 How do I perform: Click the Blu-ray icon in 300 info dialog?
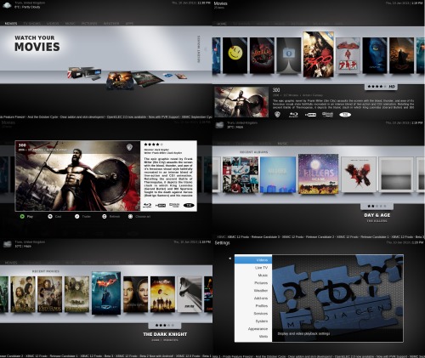click(x=147, y=205)
